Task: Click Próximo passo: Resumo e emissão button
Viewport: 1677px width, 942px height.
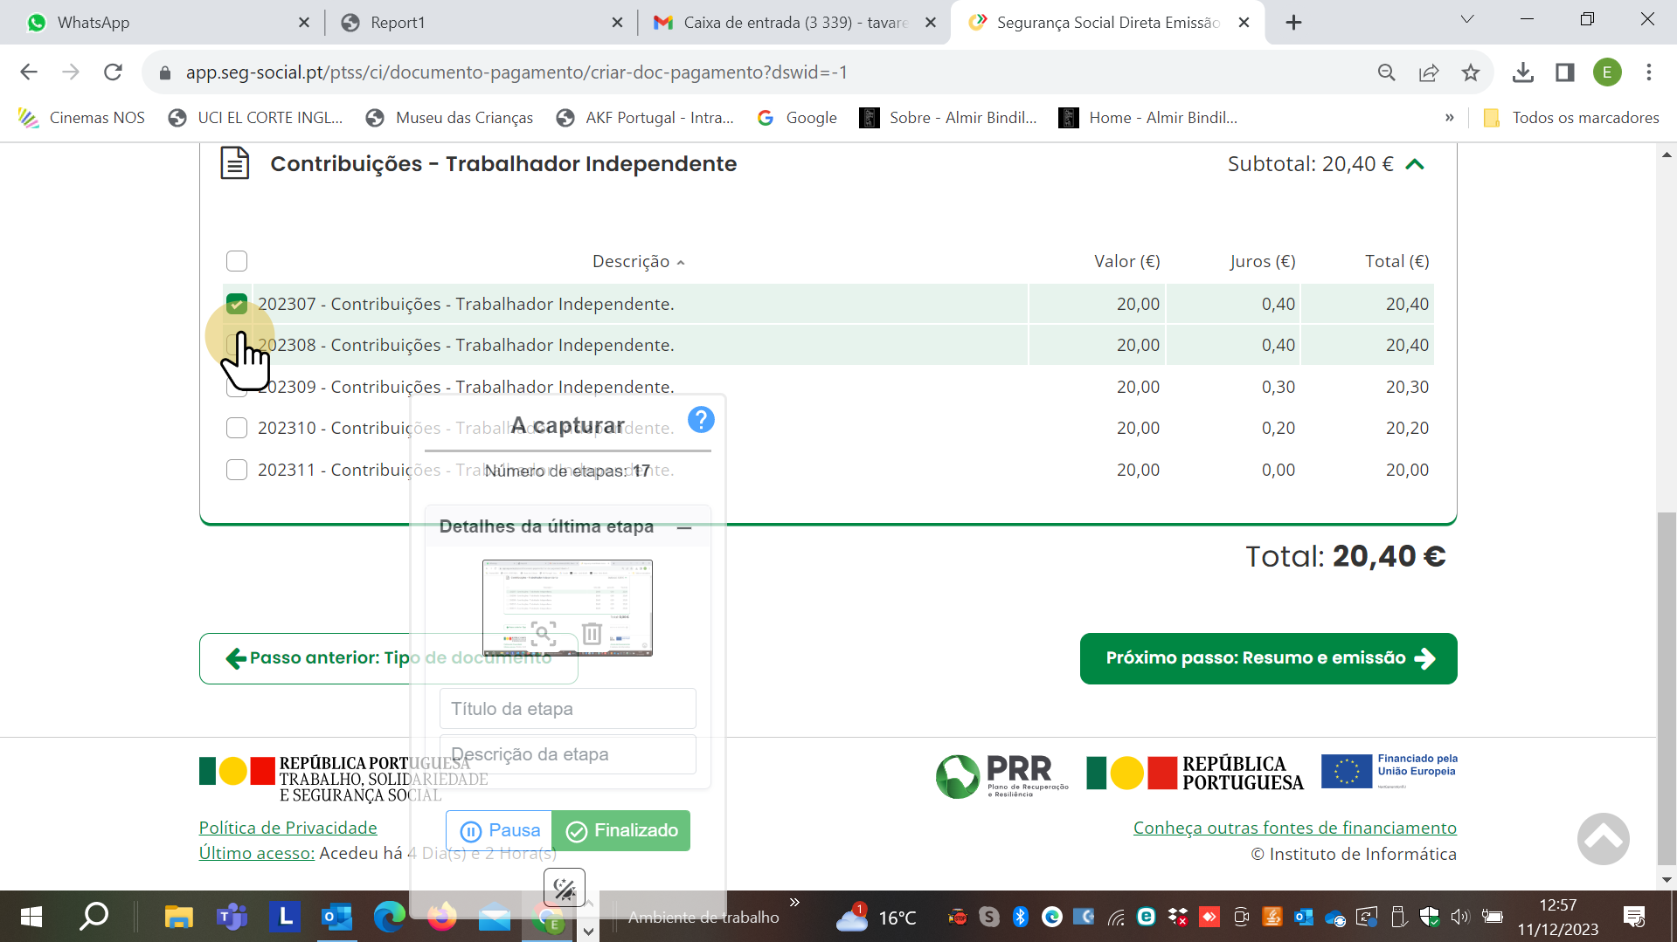Action: (x=1268, y=658)
